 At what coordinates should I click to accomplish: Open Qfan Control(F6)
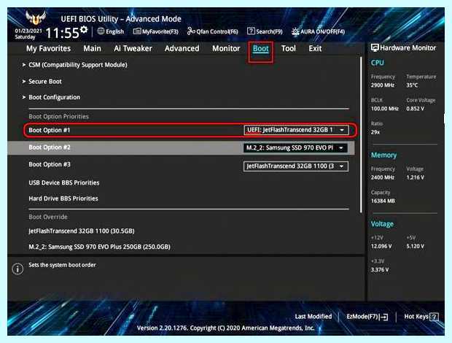(212, 31)
